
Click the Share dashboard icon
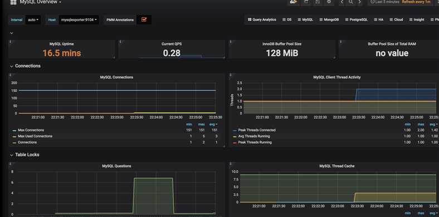[306, 2]
